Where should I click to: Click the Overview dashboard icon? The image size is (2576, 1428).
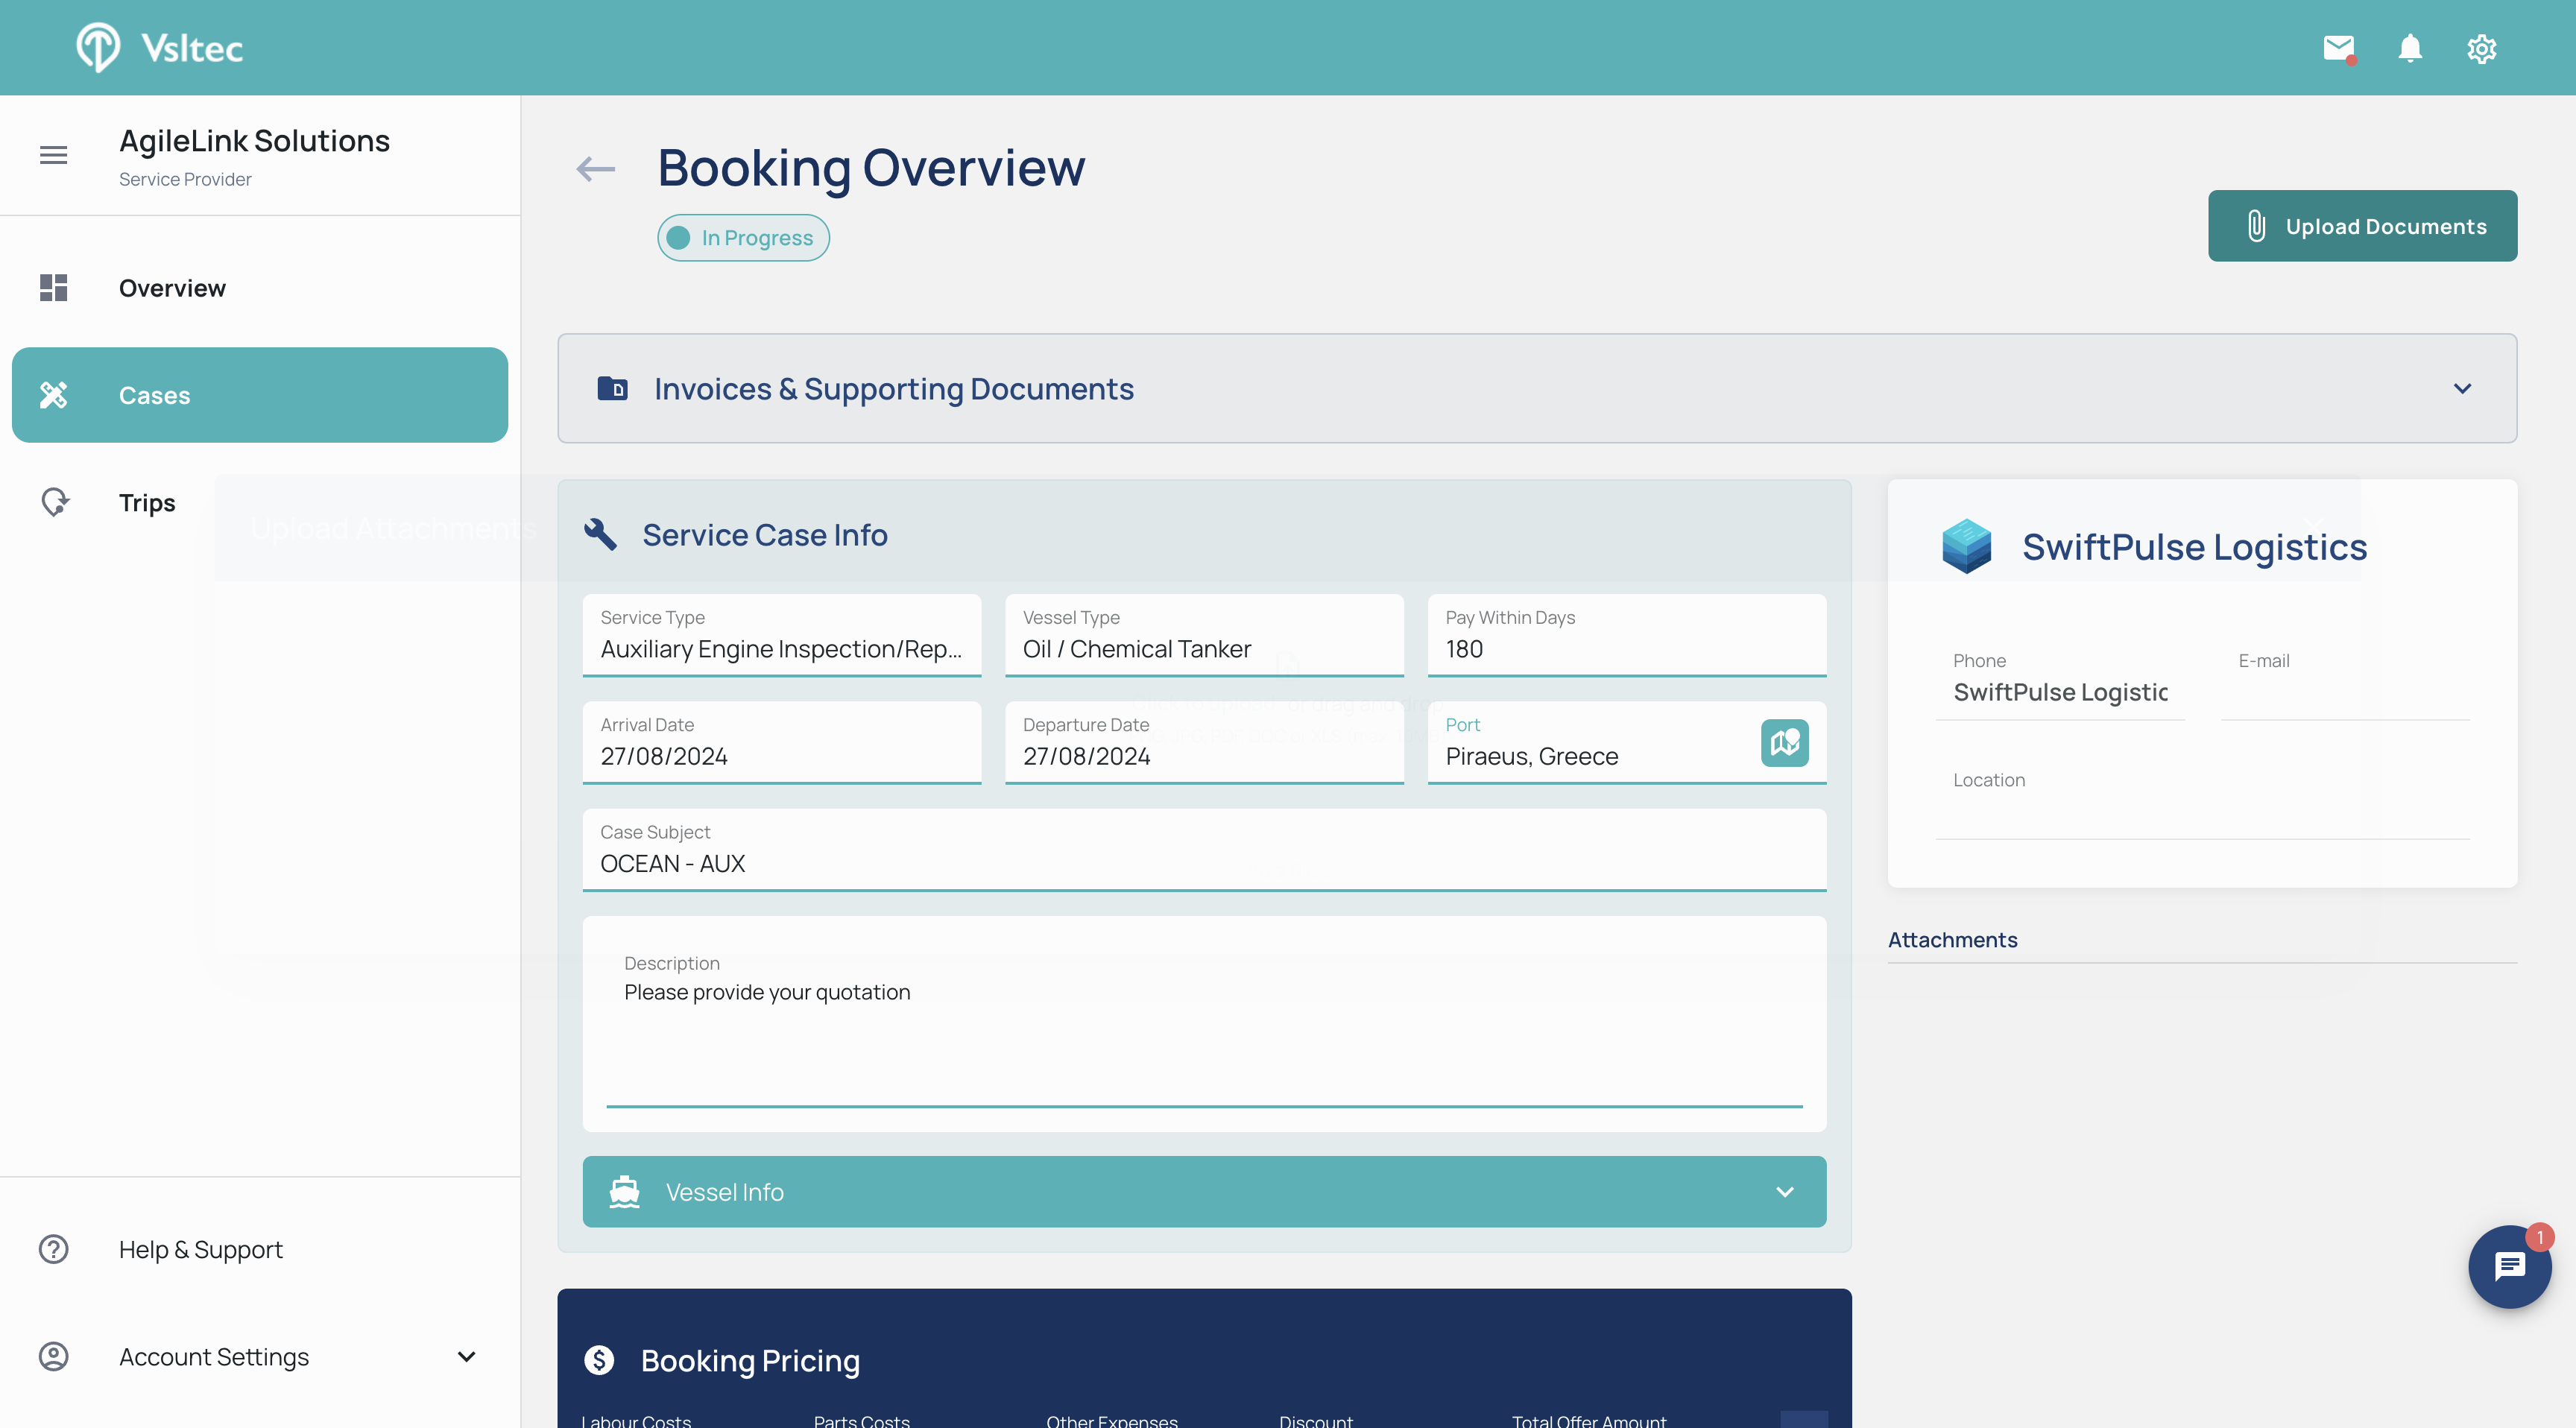coord(53,288)
